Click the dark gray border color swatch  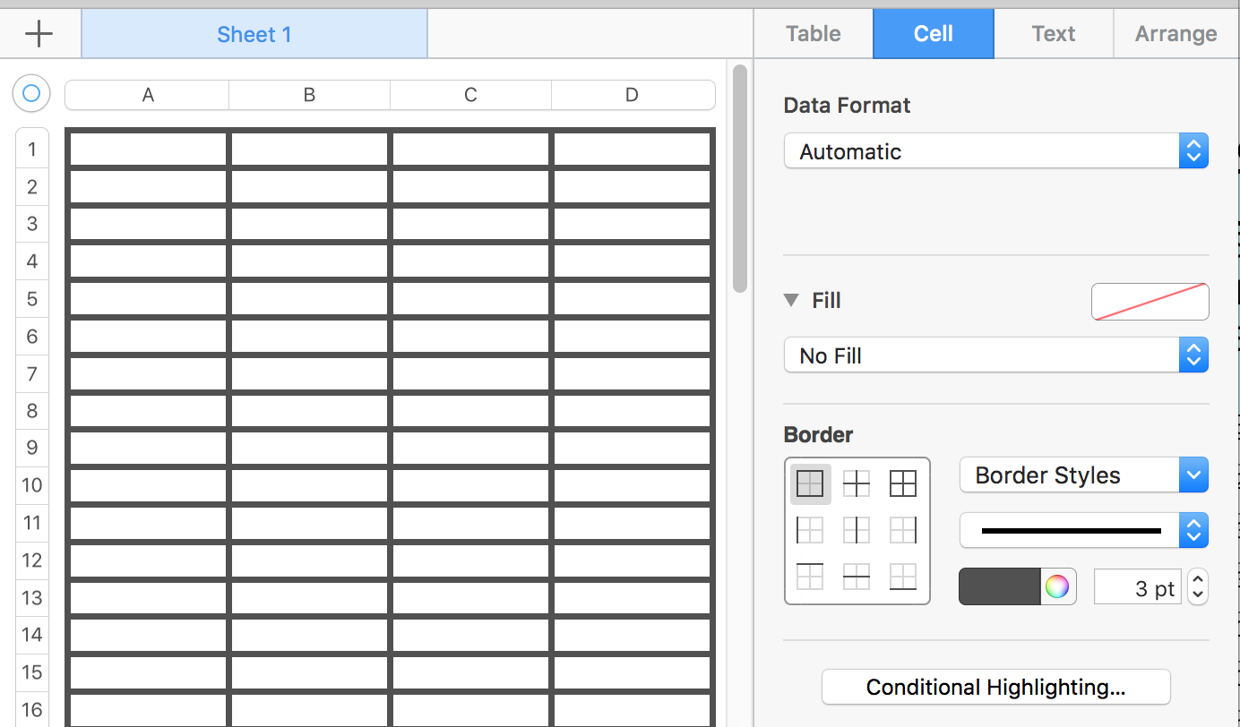point(1000,587)
